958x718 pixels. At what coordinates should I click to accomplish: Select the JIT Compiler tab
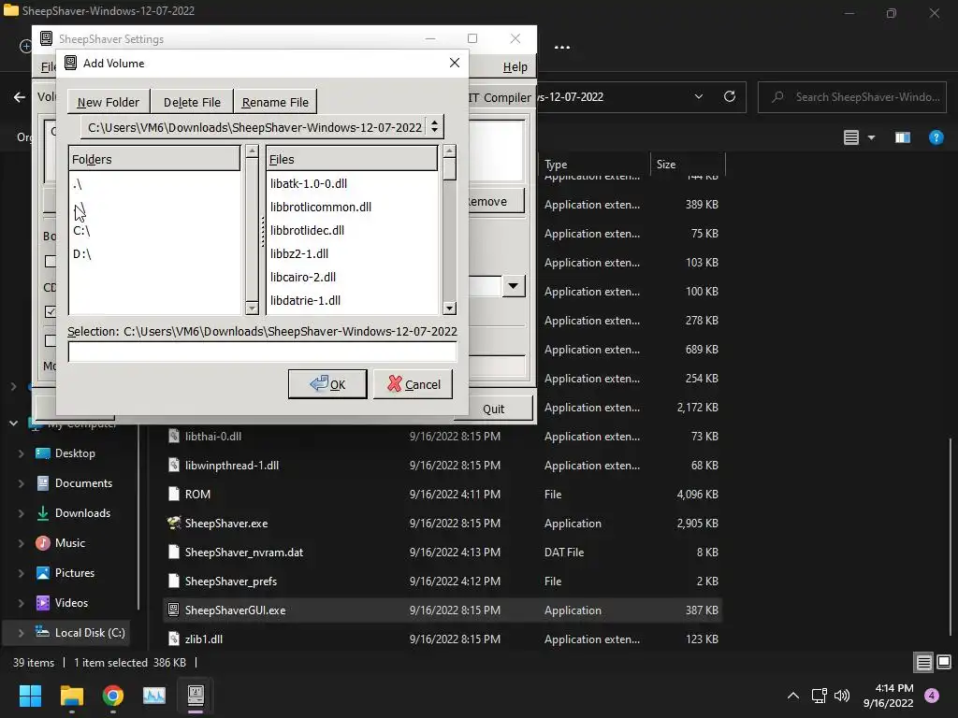click(500, 97)
